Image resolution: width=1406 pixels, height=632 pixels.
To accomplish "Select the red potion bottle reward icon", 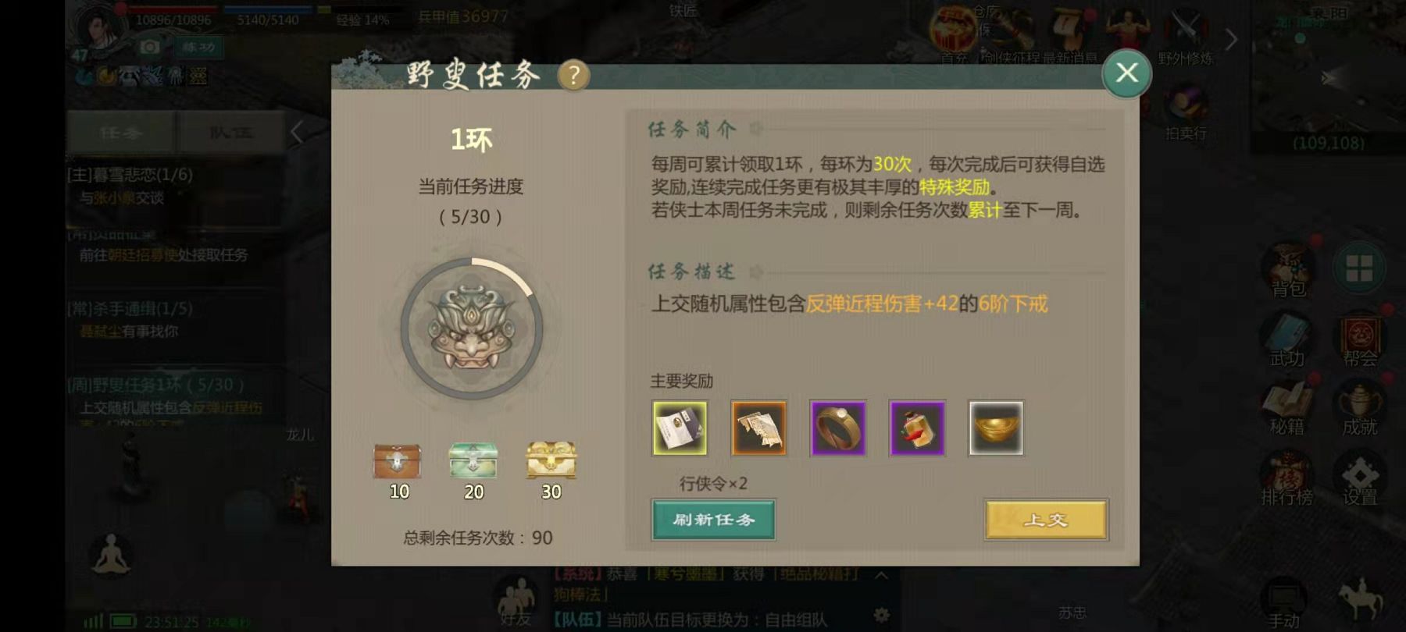I will click(917, 428).
